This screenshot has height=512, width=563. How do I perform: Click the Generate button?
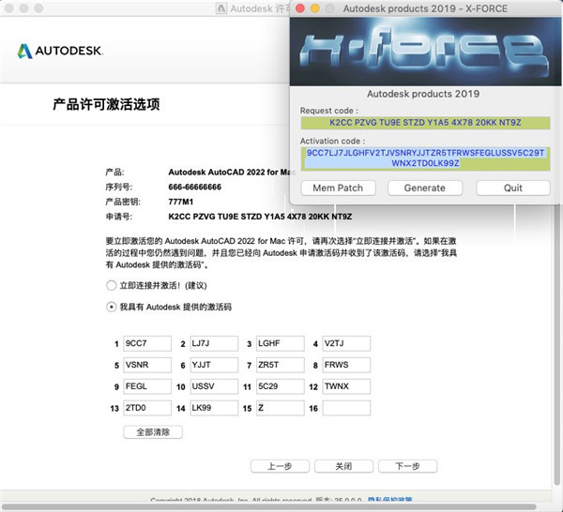(425, 188)
